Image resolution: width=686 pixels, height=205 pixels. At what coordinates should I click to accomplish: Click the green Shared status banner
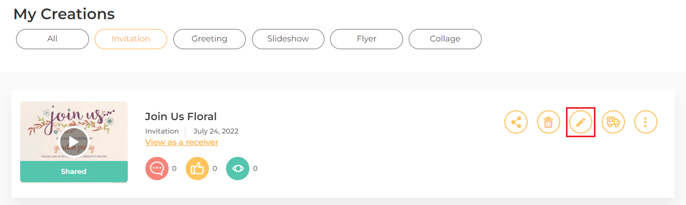tap(74, 171)
